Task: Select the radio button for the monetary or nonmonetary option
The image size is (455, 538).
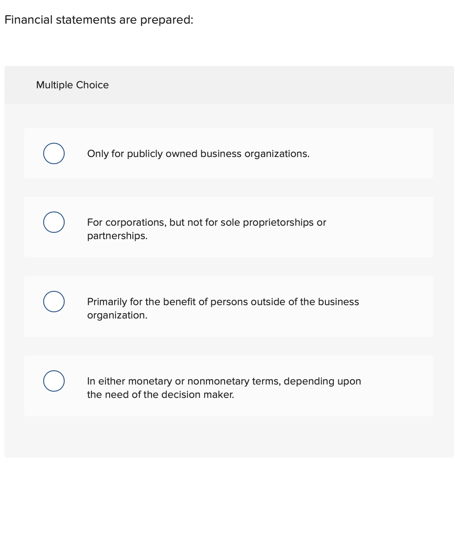Action: coord(53,381)
